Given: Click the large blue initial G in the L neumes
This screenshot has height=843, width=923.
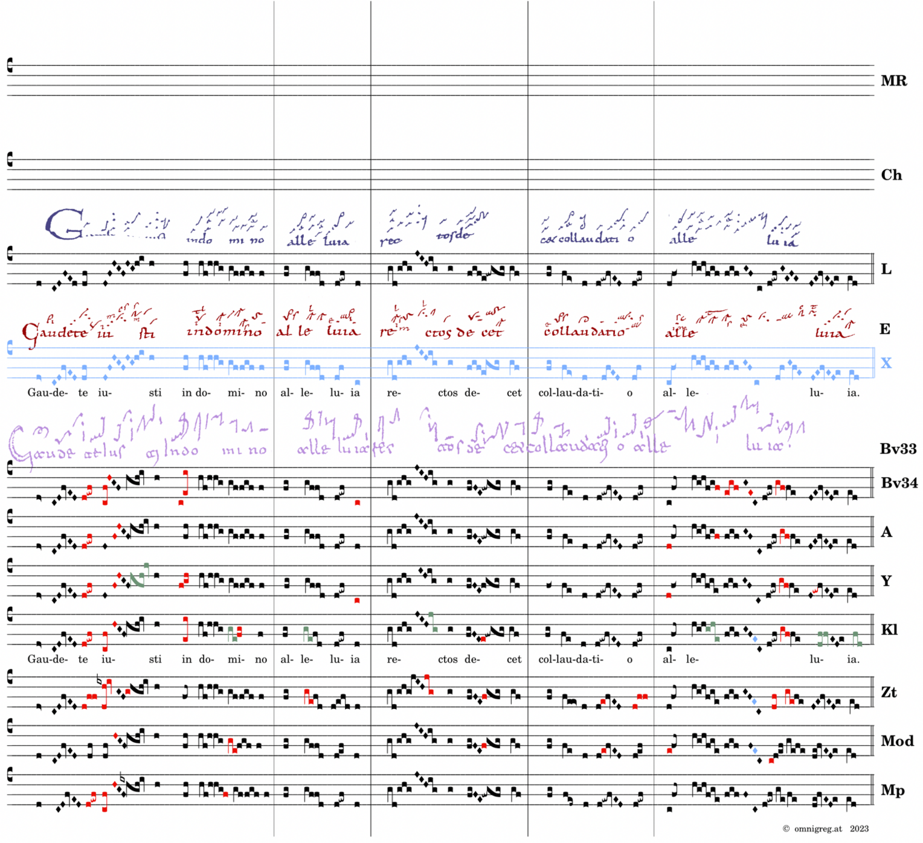Looking at the screenshot, I should [x=65, y=224].
